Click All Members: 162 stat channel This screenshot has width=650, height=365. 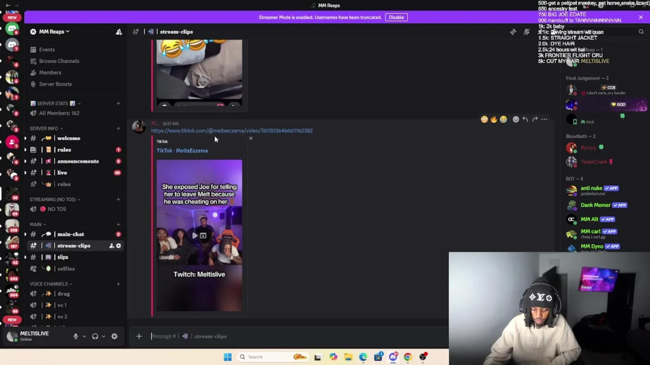59,113
